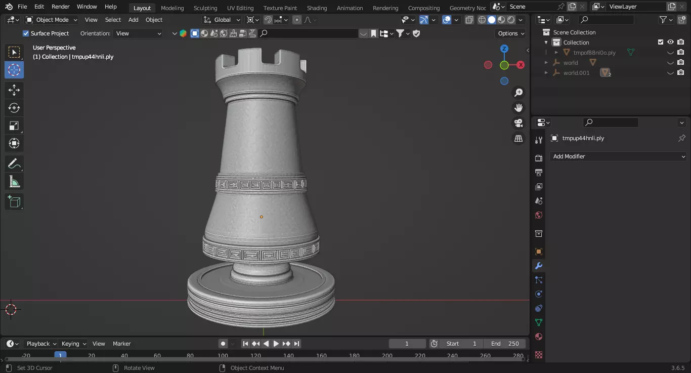This screenshot has height=373, width=691.
Task: Open the outliner filter dropdown
Action: tap(666, 20)
